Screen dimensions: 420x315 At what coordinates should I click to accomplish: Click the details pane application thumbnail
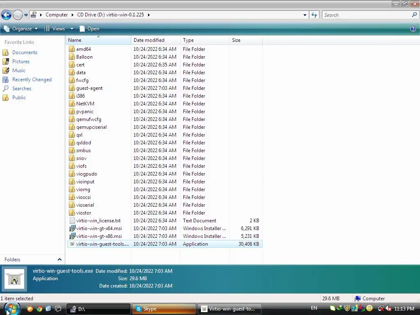coord(14,279)
